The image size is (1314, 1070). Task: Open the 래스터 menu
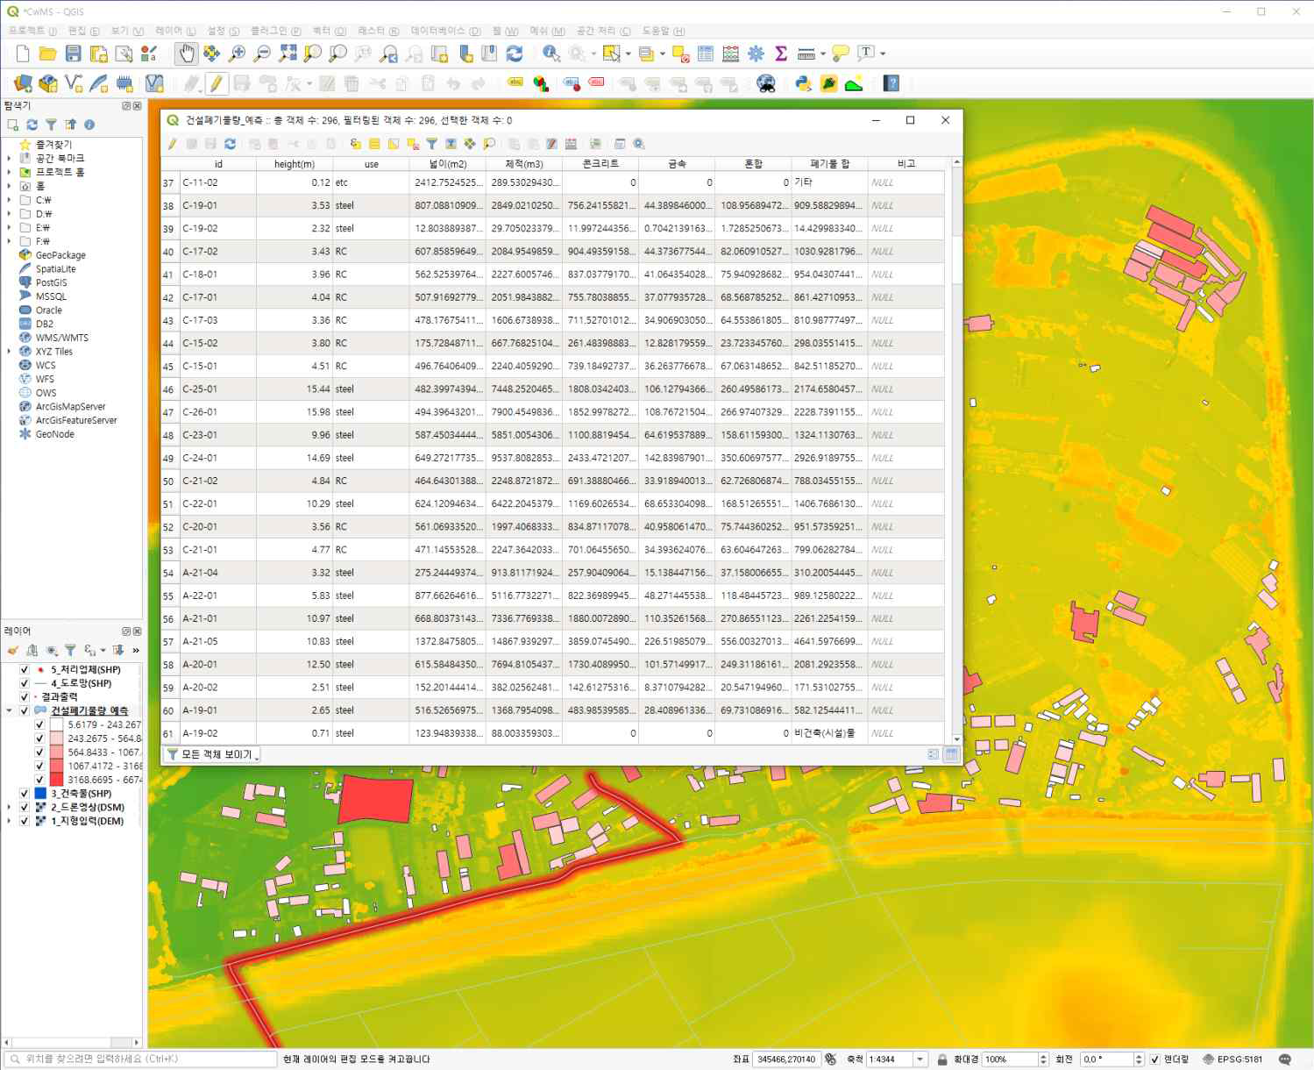(x=378, y=31)
